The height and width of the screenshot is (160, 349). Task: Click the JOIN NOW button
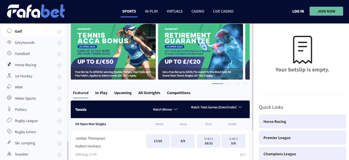point(326,11)
